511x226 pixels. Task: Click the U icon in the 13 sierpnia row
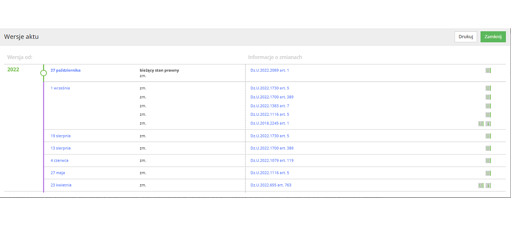(488, 149)
